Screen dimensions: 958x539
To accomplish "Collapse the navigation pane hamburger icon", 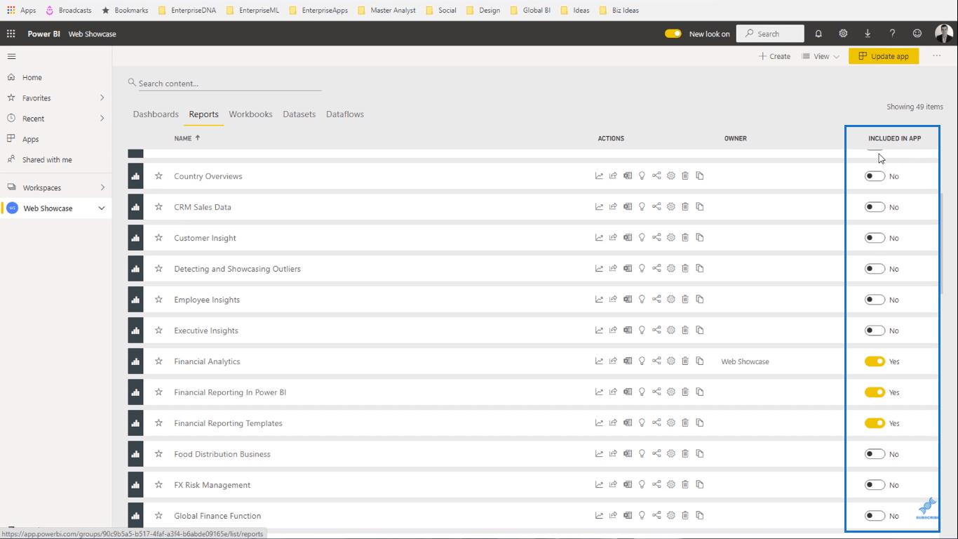I will (11, 56).
